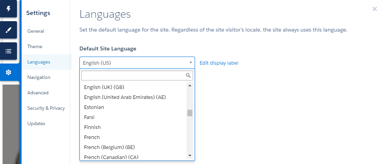Screen dimensions: 382x164
Task: Click the language search input field
Action: point(133,75)
